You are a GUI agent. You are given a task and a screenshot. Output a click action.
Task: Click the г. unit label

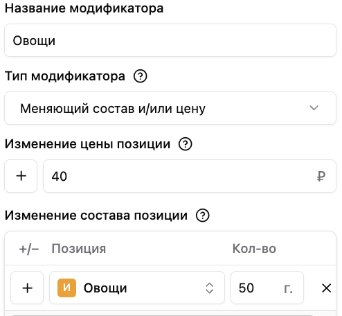(x=289, y=288)
